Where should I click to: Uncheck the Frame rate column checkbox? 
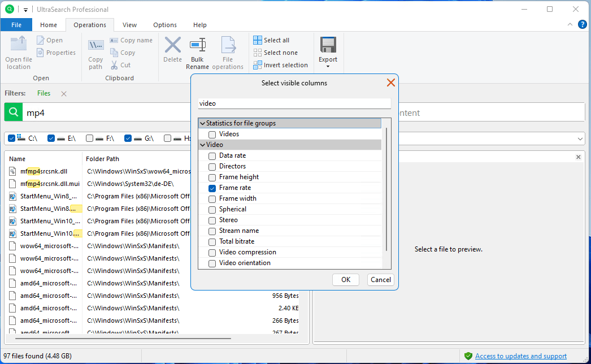tap(212, 188)
